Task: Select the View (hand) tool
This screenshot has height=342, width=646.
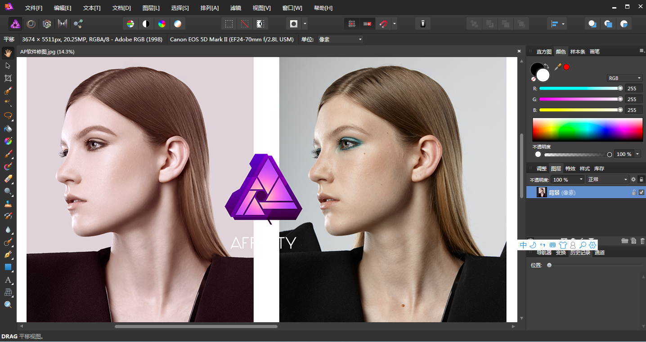Action: (x=8, y=53)
